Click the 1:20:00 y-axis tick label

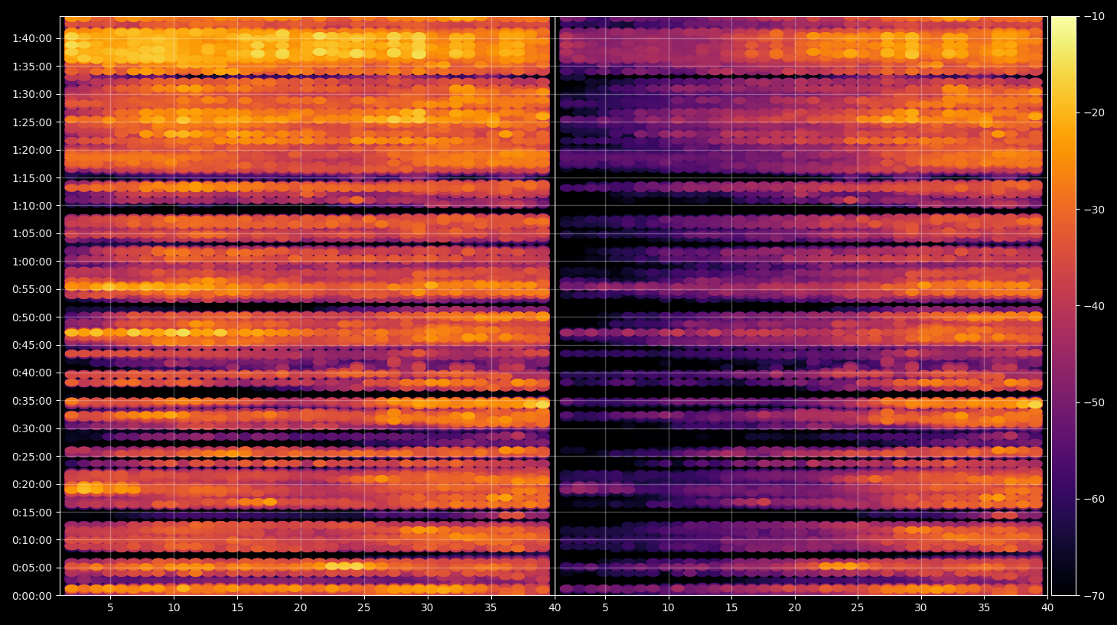coord(32,150)
